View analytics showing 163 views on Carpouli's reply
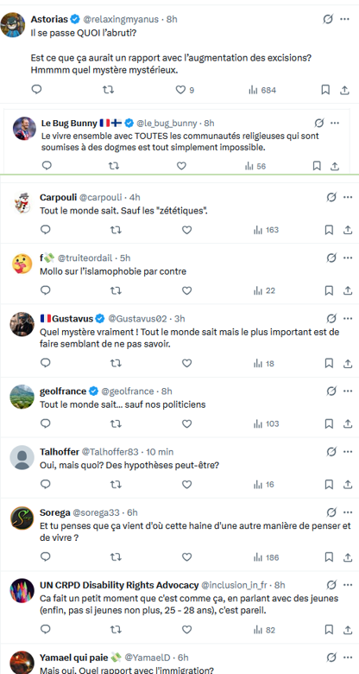Image resolution: width=359 pixels, height=674 pixels. tap(267, 230)
